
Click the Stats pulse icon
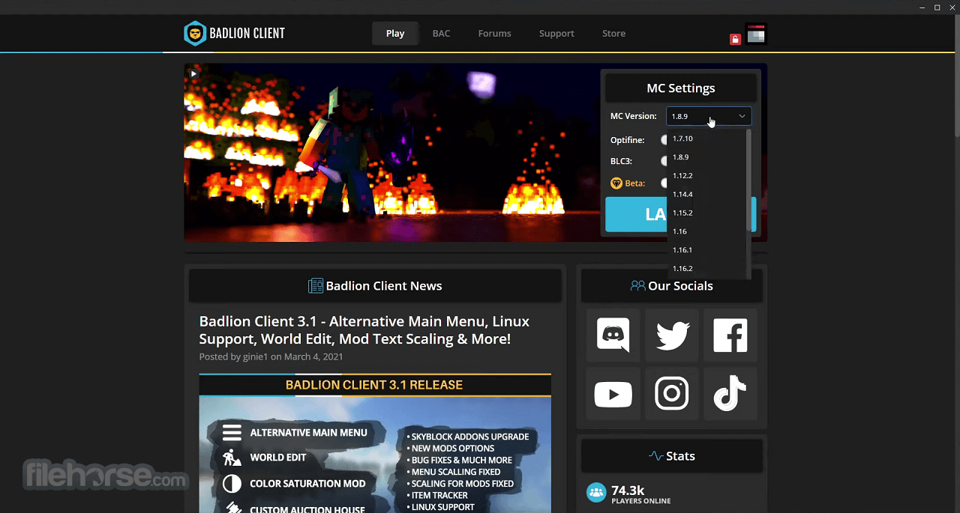click(655, 456)
